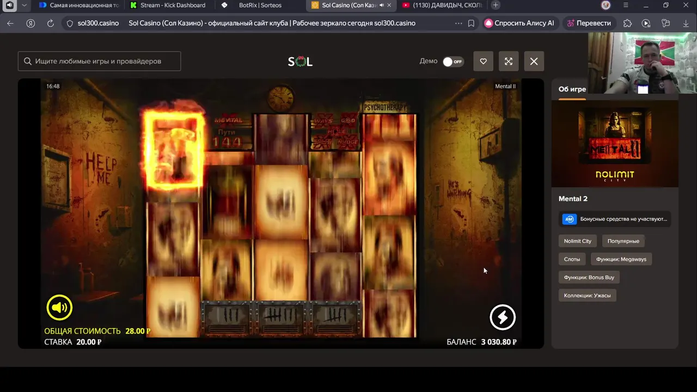Select the Коллекции: Ужасы tag
The image size is (697, 392).
pos(588,296)
